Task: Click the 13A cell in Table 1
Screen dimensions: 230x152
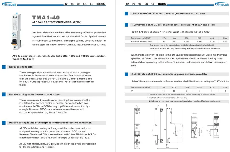Action: [x=187, y=38]
